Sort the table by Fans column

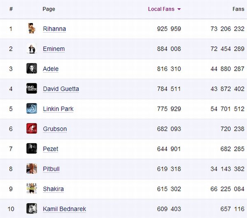[x=238, y=9]
